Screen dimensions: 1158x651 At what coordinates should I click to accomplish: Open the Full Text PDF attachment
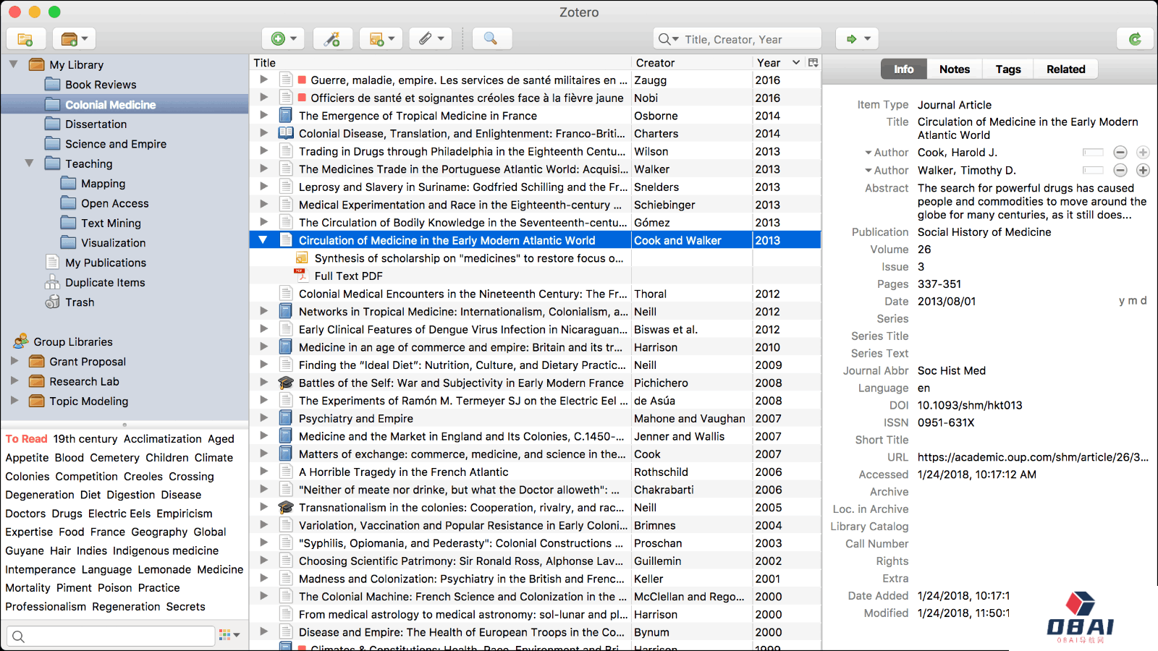[348, 276]
